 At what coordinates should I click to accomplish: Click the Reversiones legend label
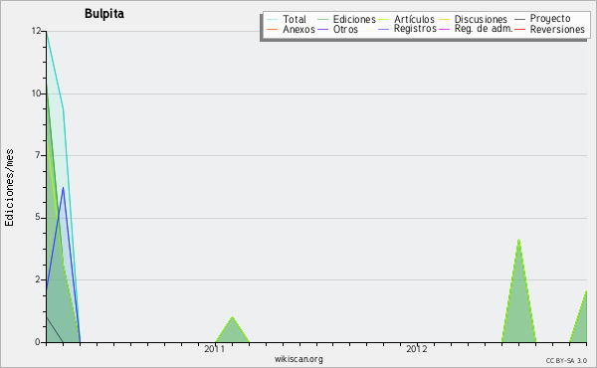tap(557, 29)
